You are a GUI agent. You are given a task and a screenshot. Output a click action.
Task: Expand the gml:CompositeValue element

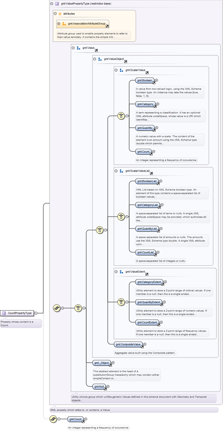point(145,344)
